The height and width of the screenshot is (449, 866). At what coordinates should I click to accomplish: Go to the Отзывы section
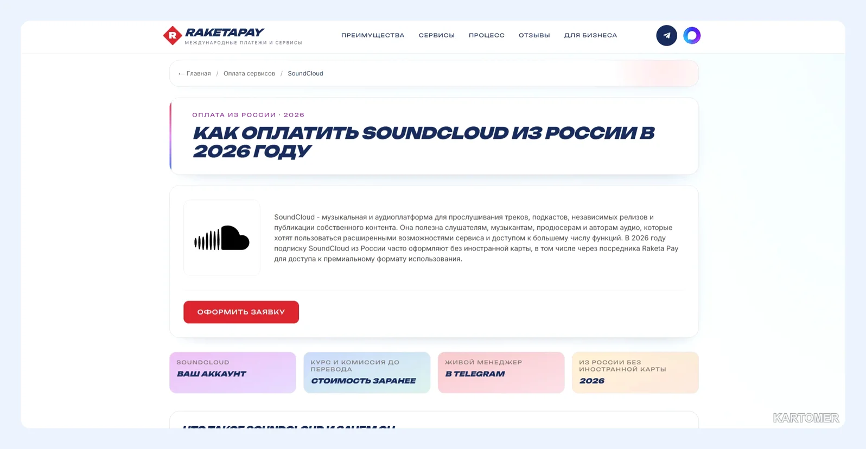(x=534, y=36)
